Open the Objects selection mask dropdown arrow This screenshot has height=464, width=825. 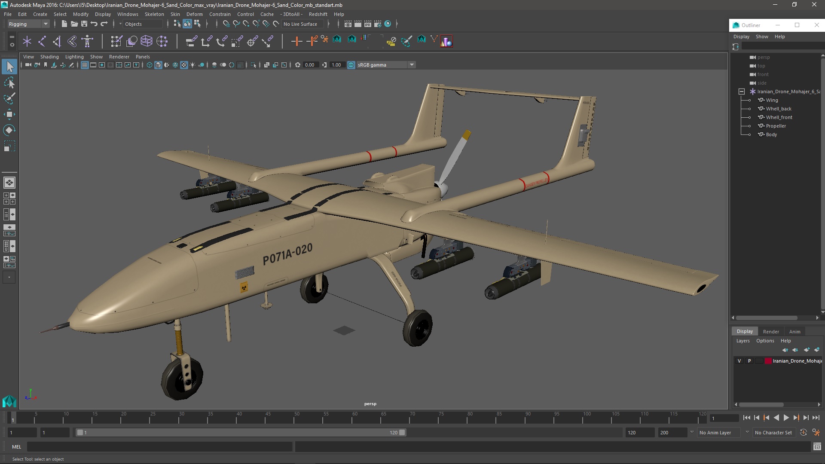[x=120, y=24]
